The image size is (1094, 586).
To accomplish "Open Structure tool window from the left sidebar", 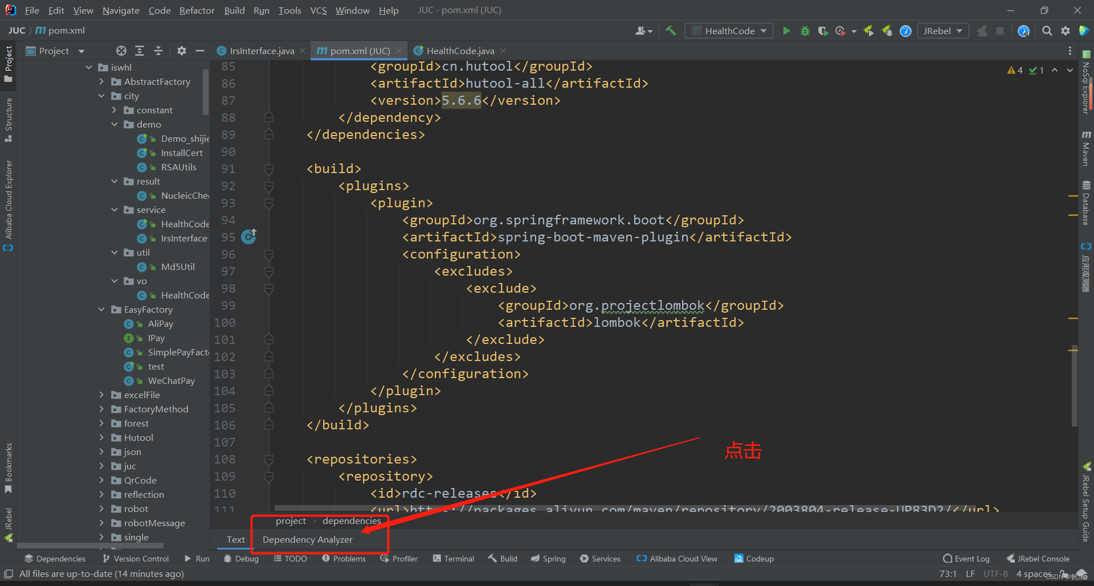I will (x=8, y=120).
